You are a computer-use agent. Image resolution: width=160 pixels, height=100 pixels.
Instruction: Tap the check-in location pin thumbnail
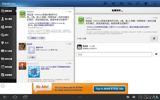[x=31, y=50]
